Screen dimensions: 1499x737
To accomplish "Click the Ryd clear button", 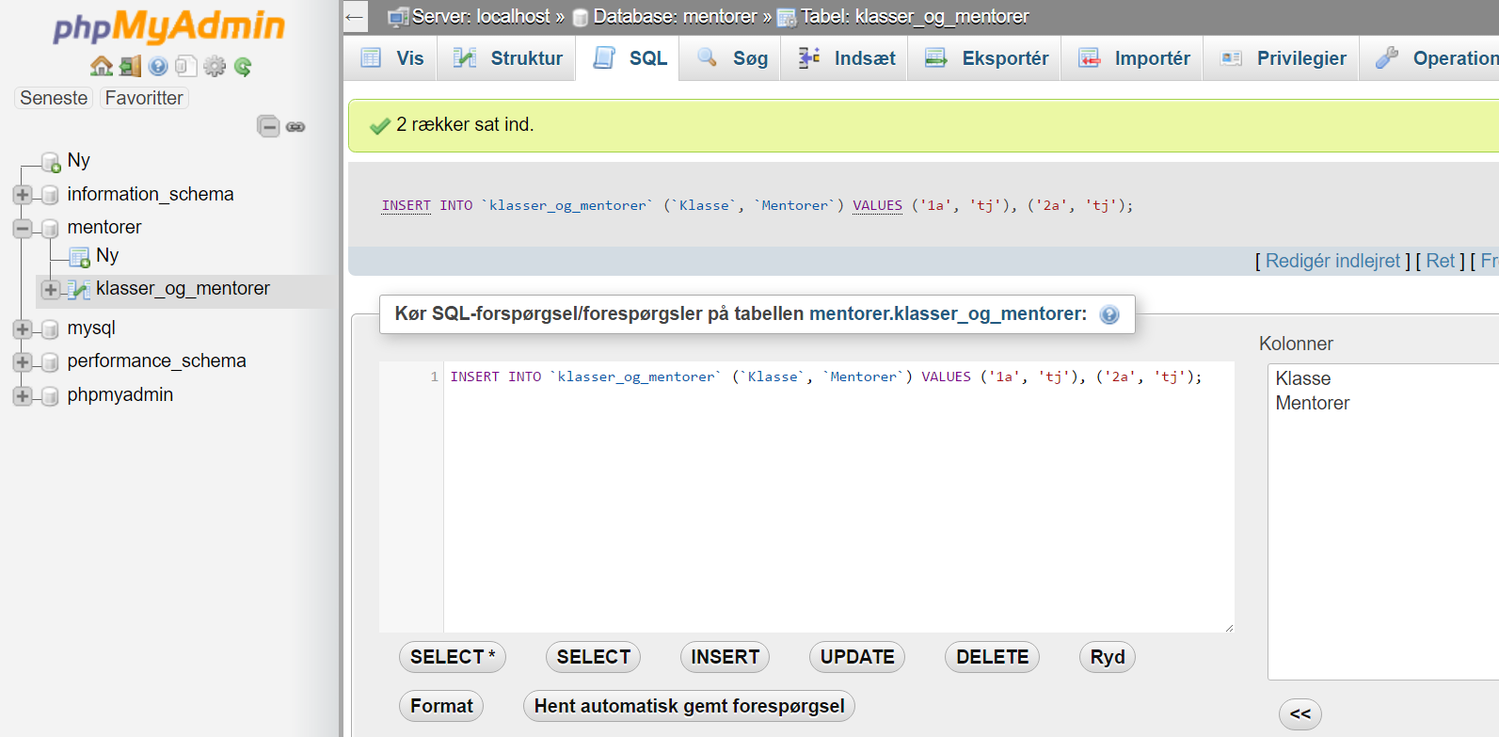I will pos(1108,657).
